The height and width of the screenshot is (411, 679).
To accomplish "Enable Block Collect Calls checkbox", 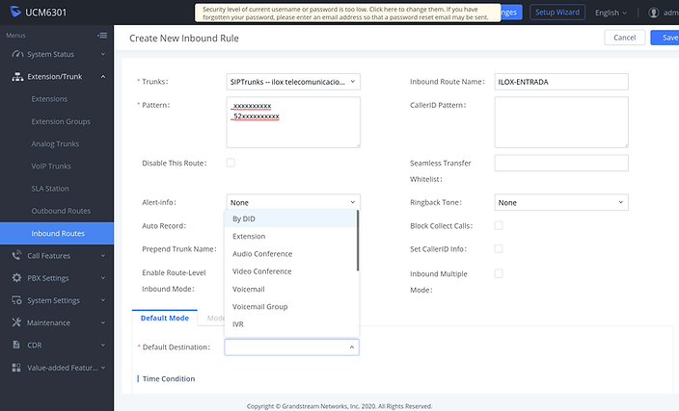I will [499, 225].
